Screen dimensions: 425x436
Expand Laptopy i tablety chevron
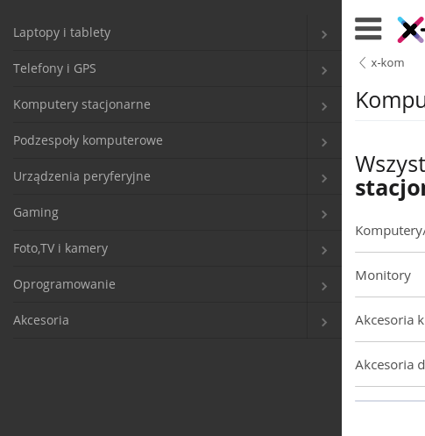[x=324, y=34]
